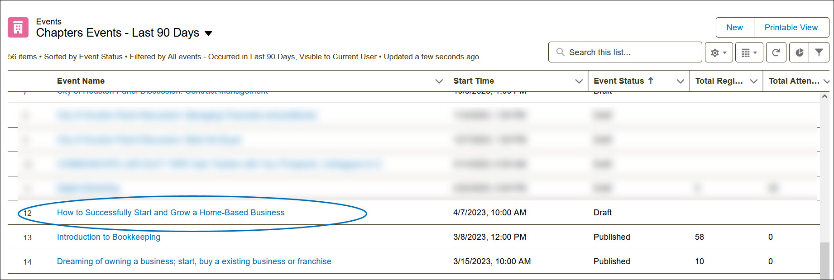Viewport: 834px width, 280px height.
Task: Expand Start Time column menu chevron
Action: pos(579,81)
